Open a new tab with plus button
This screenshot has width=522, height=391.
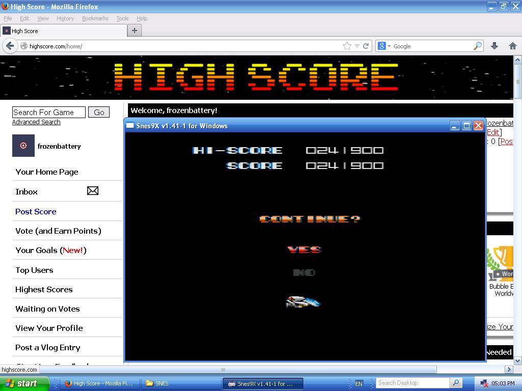tap(135, 31)
